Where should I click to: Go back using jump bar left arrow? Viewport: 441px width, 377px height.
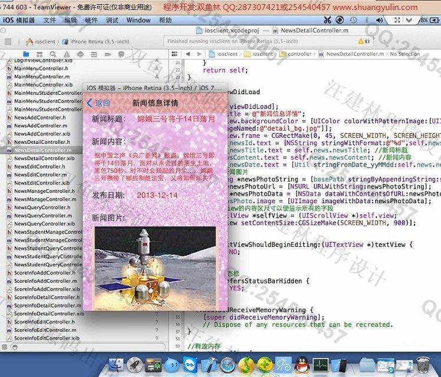[188, 54]
